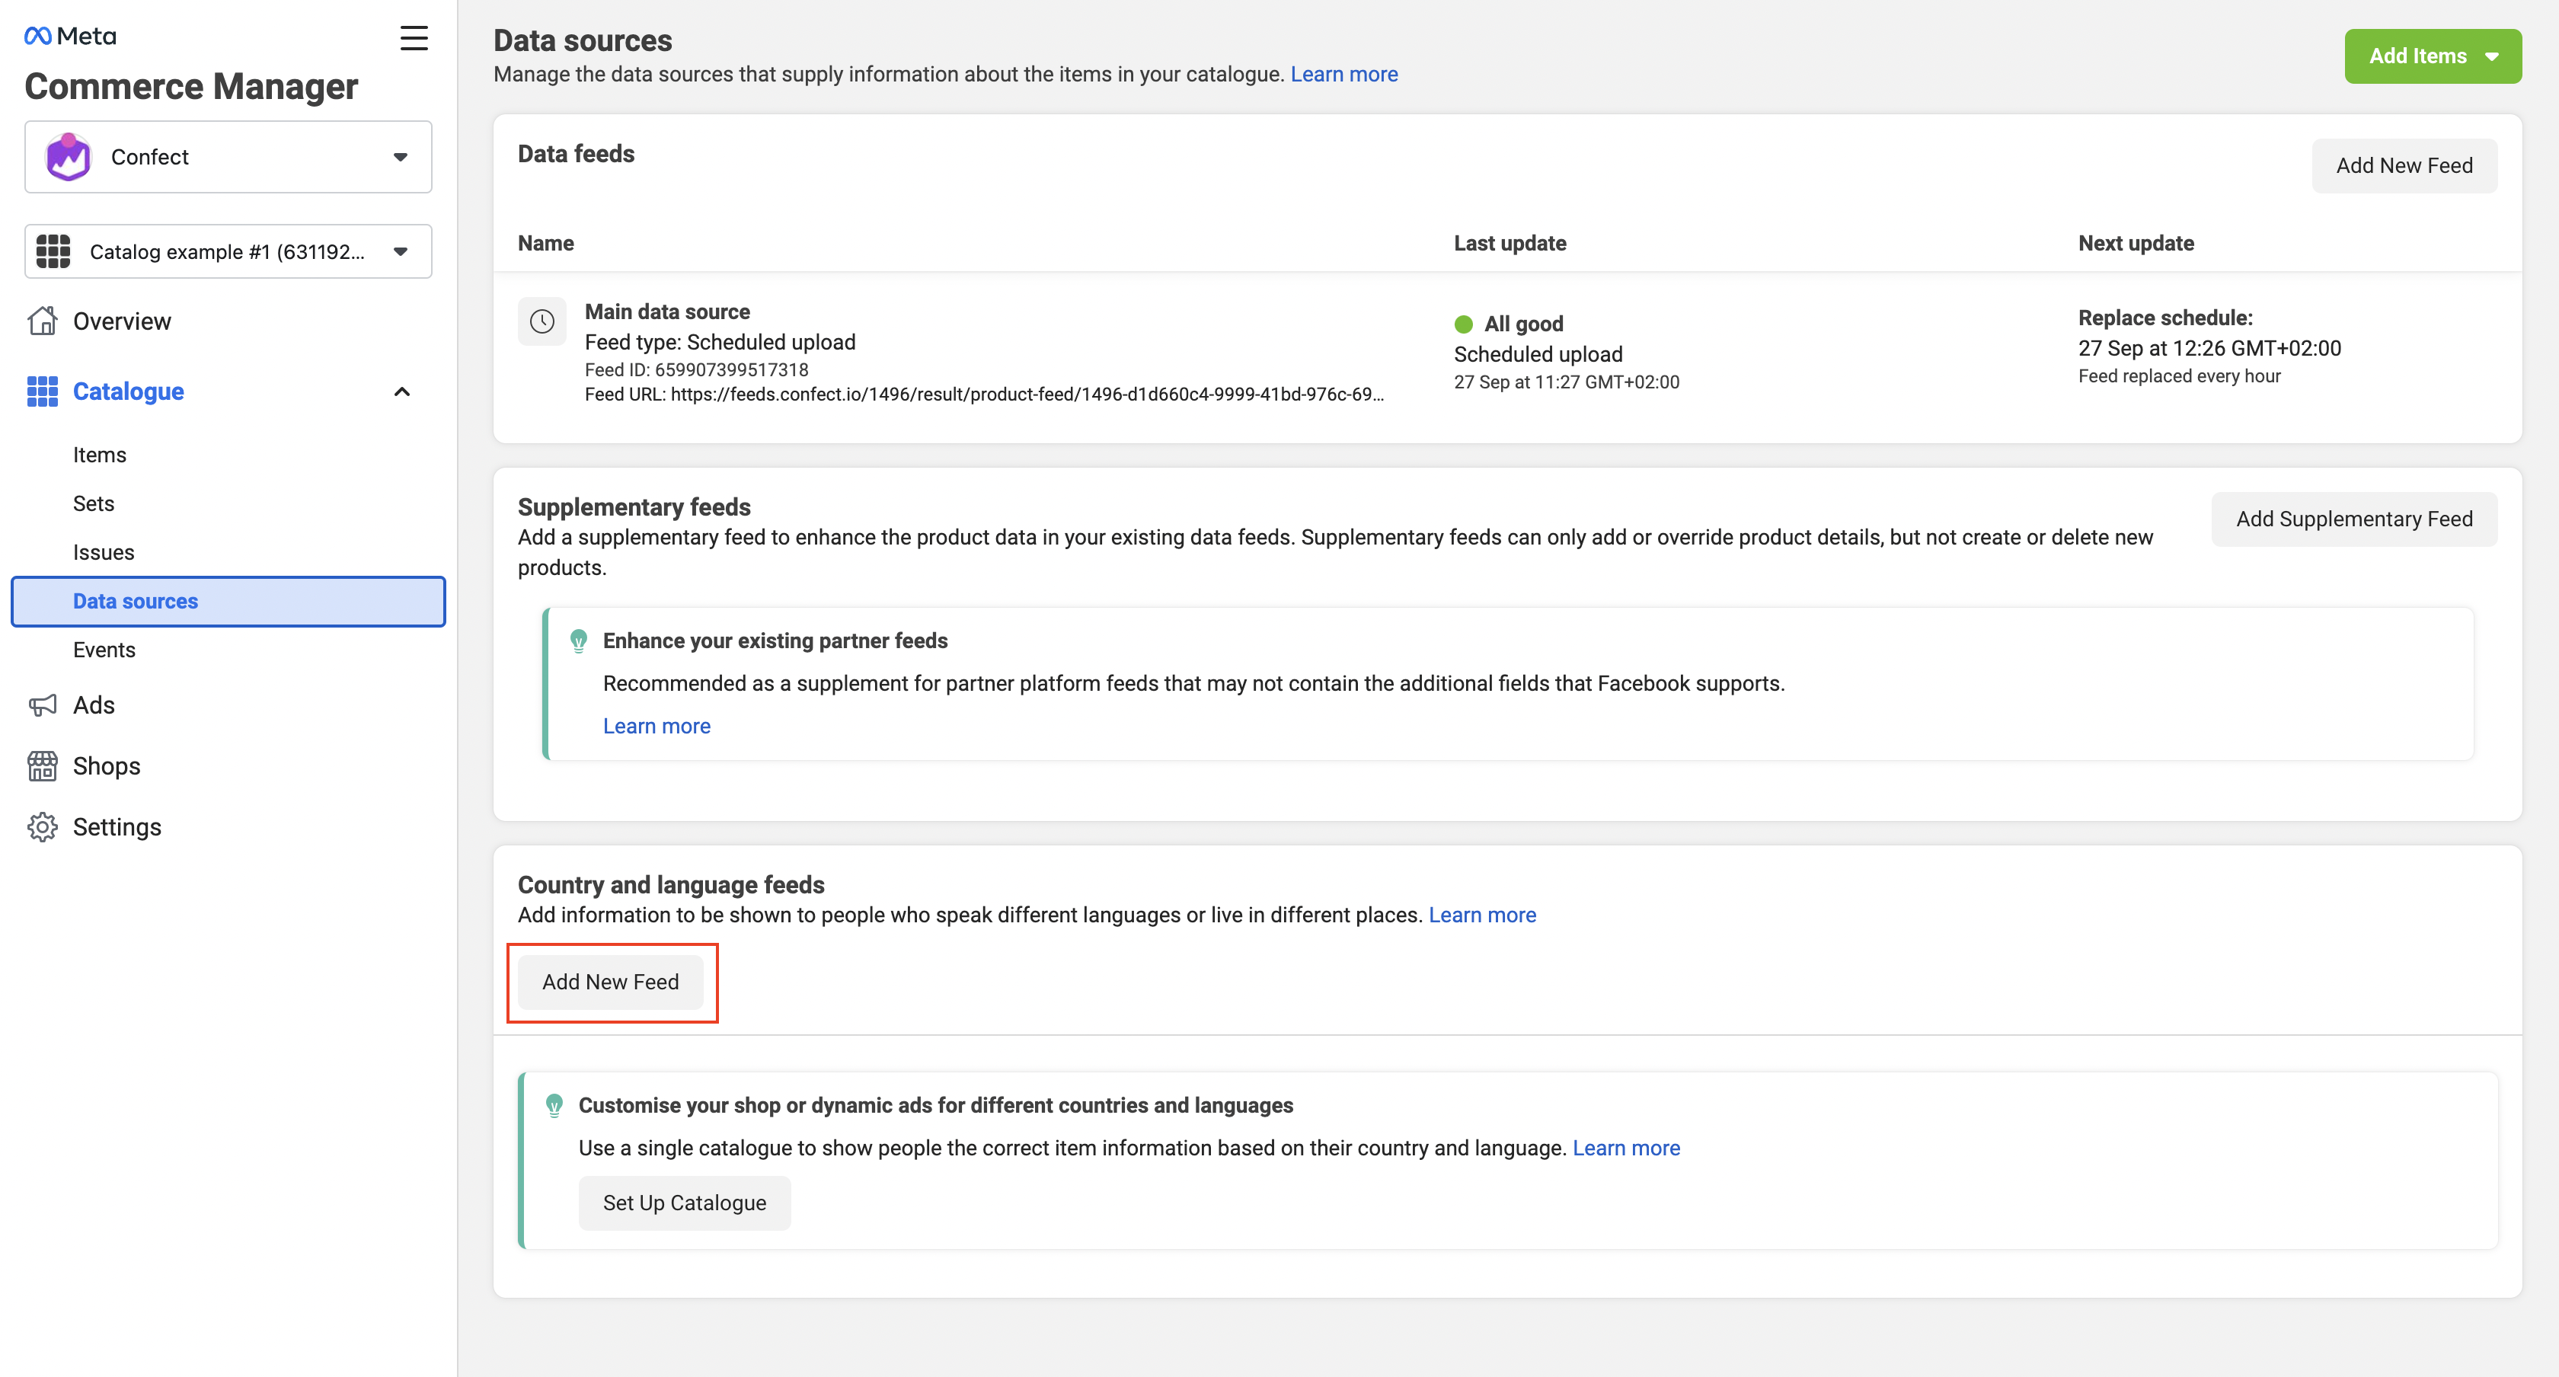Click the clock icon beside Main data source
Image resolution: width=2559 pixels, height=1377 pixels.
(x=542, y=321)
